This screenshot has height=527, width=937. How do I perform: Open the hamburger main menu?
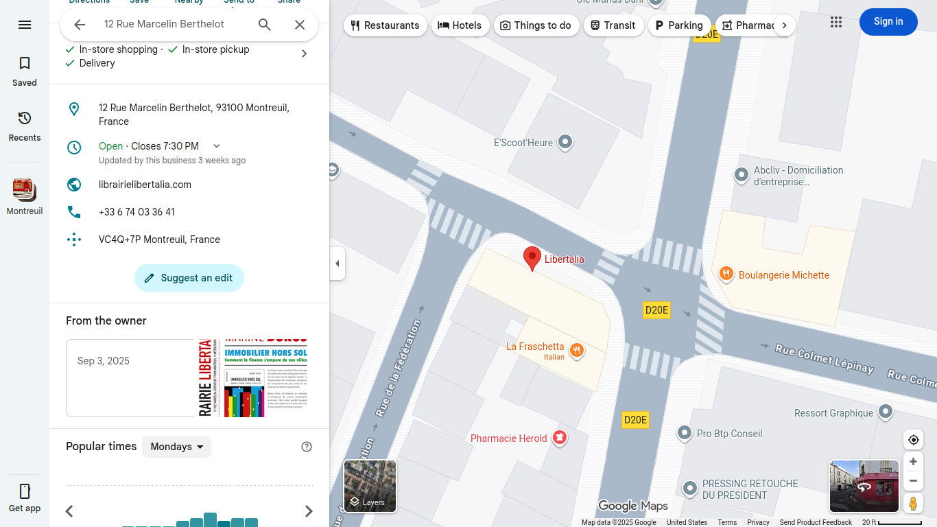coord(25,25)
